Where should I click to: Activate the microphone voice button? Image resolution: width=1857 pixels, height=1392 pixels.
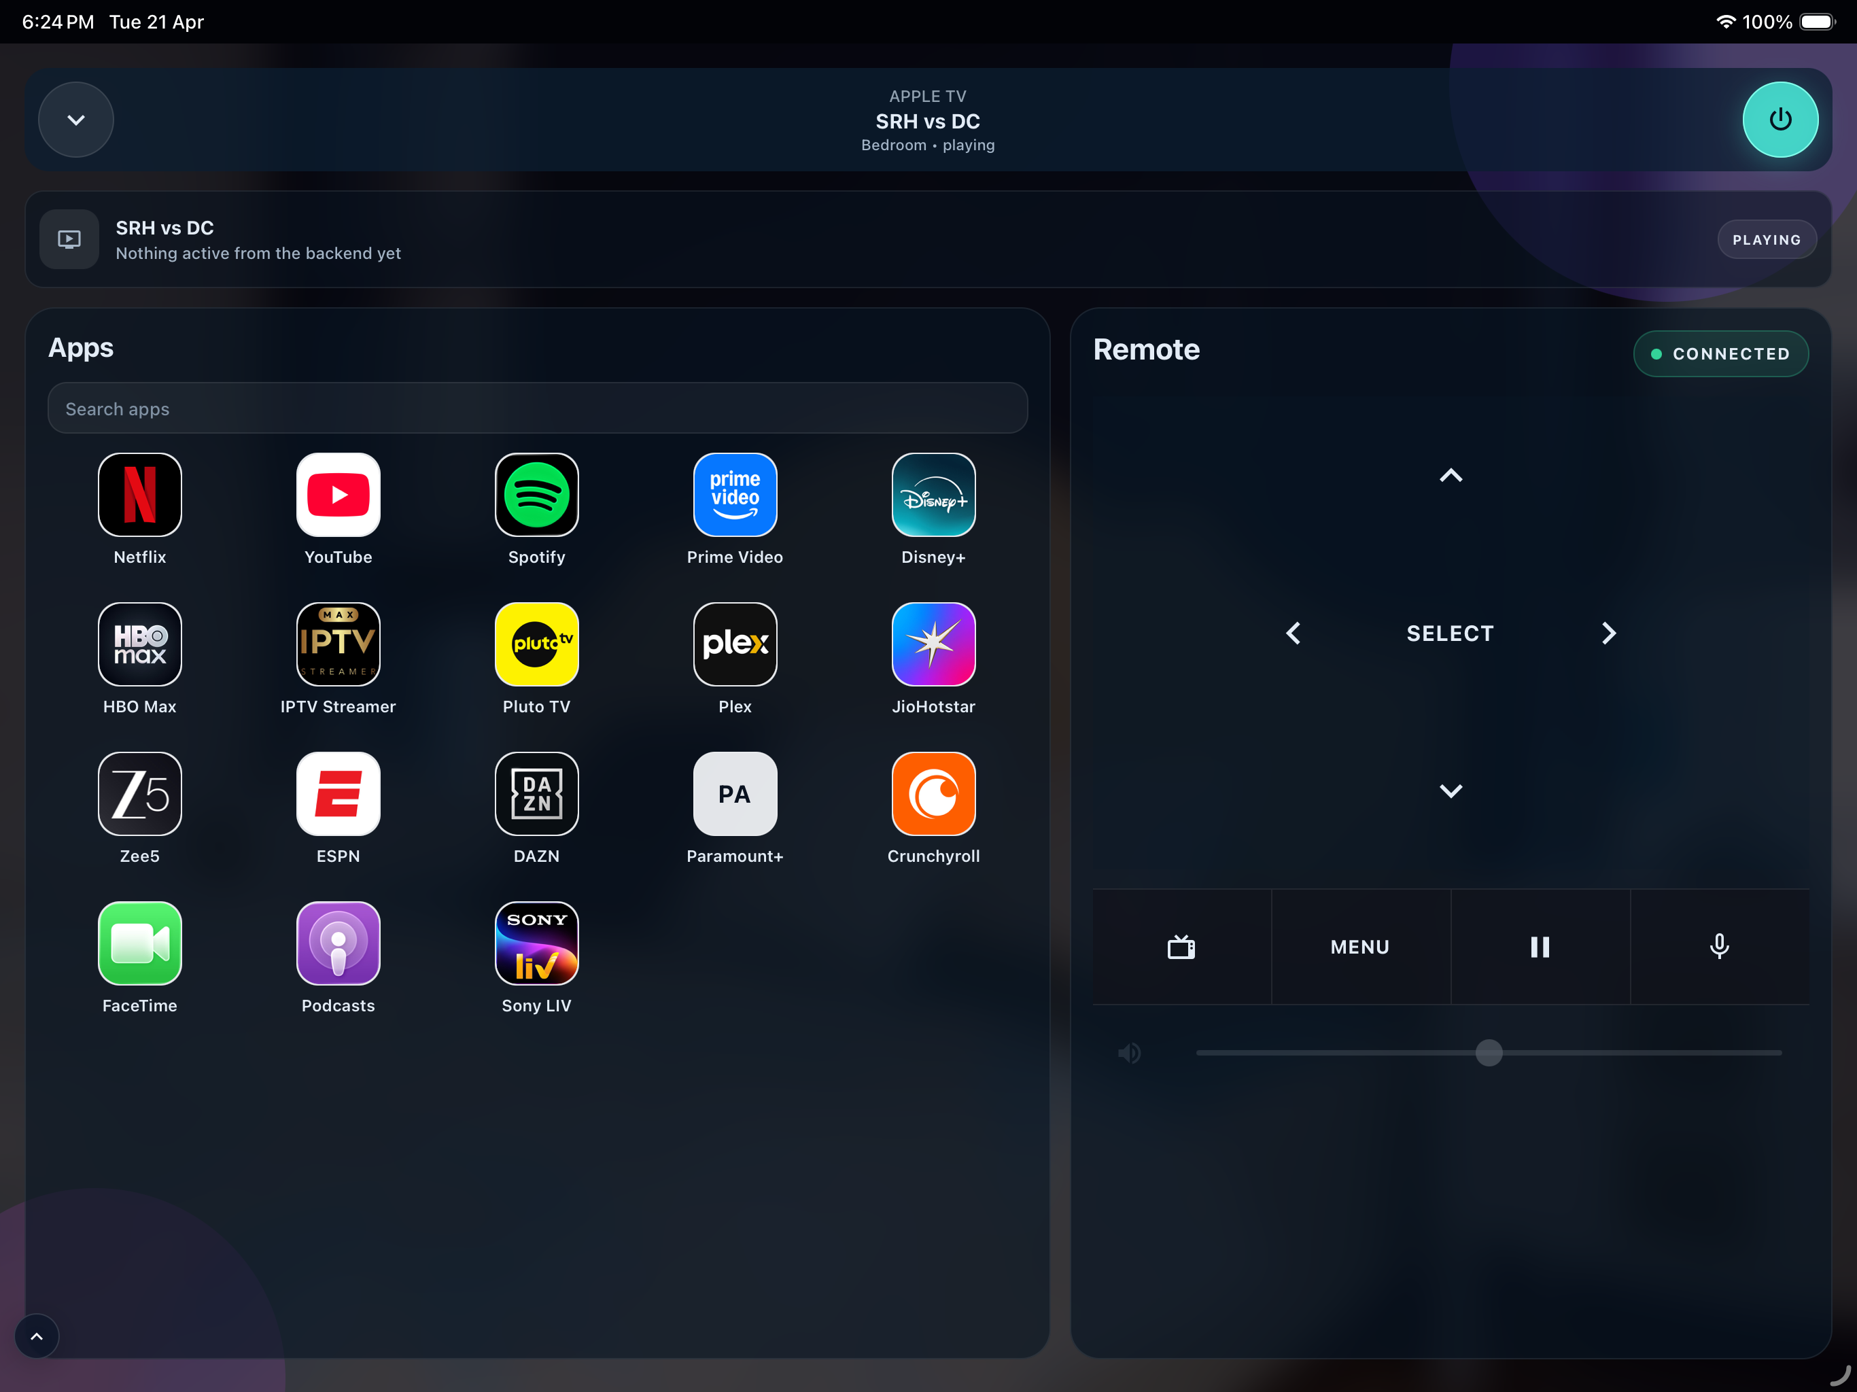[1719, 947]
